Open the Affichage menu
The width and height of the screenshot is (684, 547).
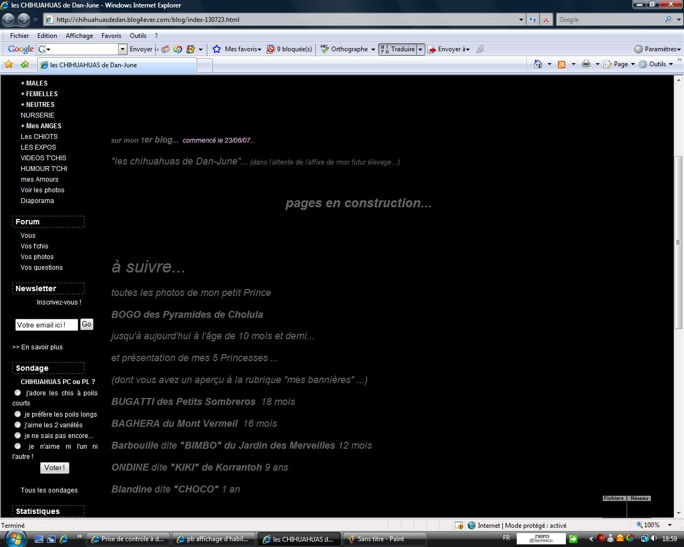point(79,36)
